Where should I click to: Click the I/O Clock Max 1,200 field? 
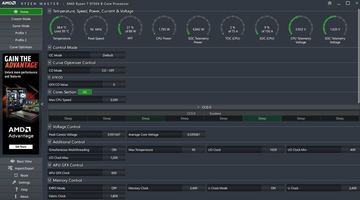[x=114, y=158]
